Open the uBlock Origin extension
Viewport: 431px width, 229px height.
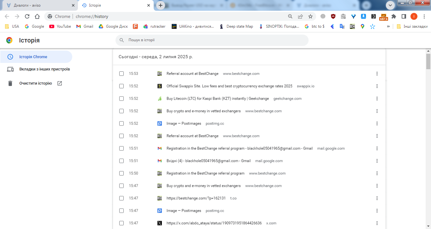[x=333, y=16]
